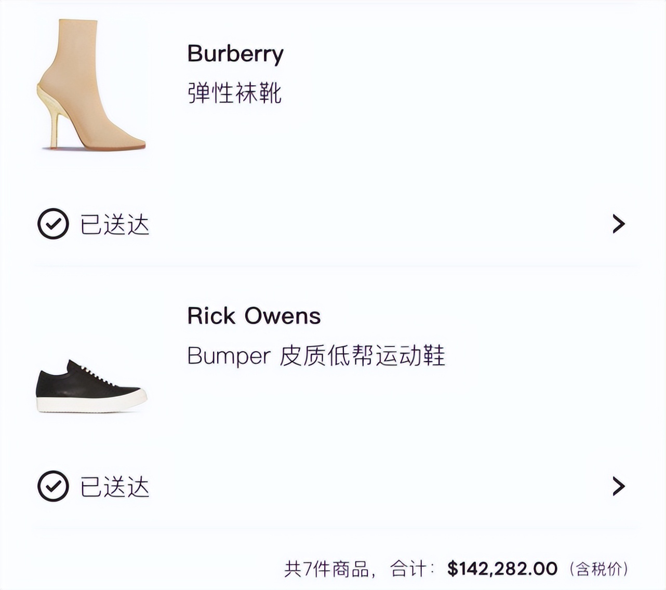
Task: Open the Rick Owens brand page link
Action: [254, 316]
